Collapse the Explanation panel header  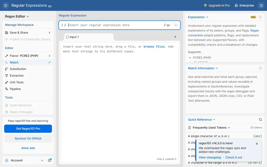(x=198, y=17)
